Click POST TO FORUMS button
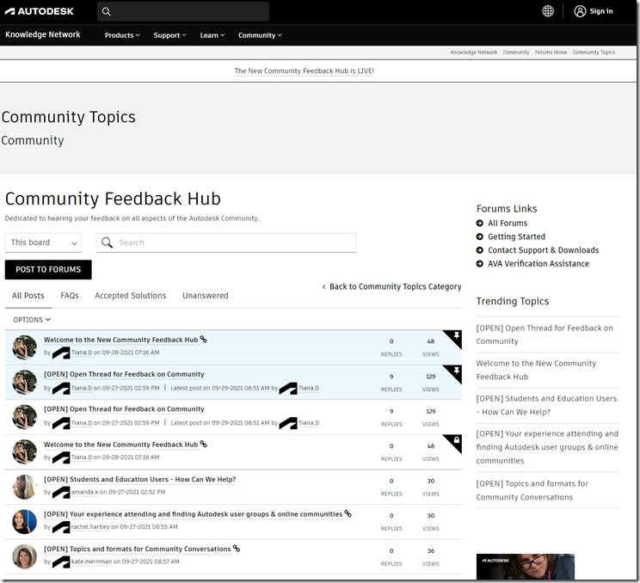The width and height of the screenshot is (640, 583). pyautogui.click(x=48, y=270)
